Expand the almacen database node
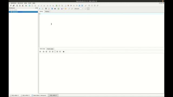This screenshot has height=97, width=173. (x=10, y=12)
